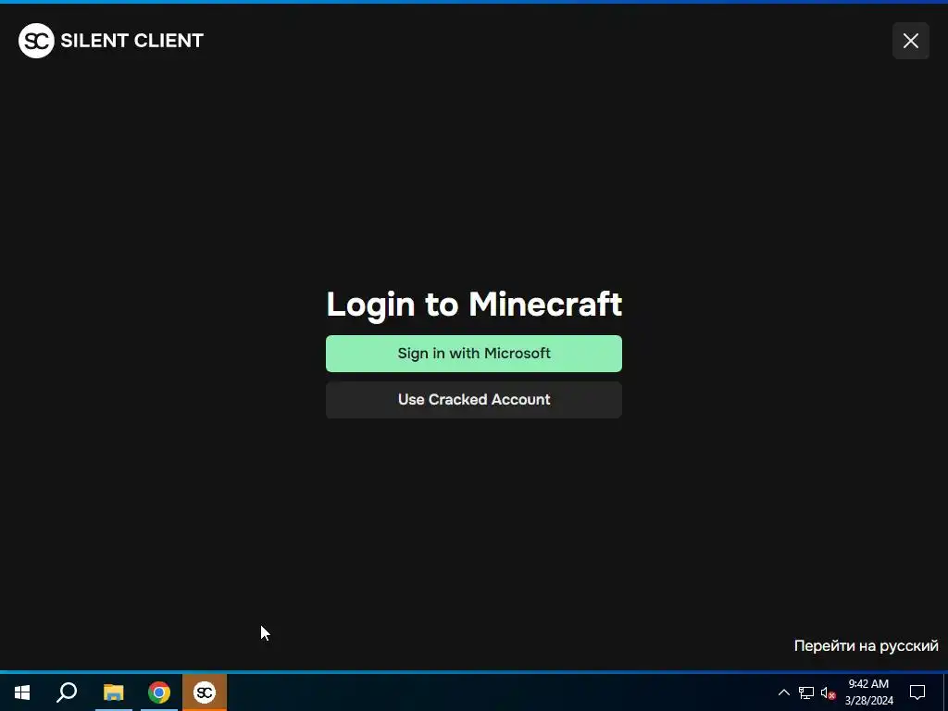Open network status tray icon

point(806,692)
